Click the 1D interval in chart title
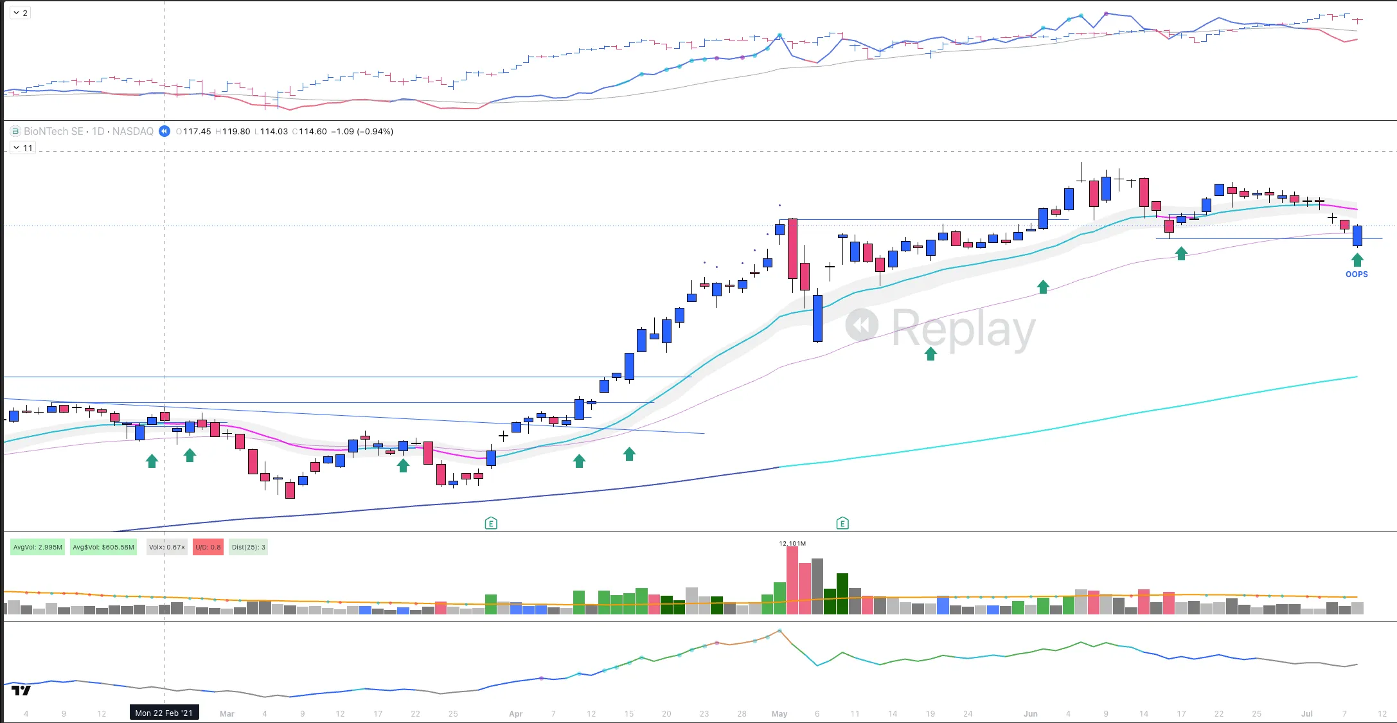Screen dimensions: 1397x723 (x=98, y=131)
